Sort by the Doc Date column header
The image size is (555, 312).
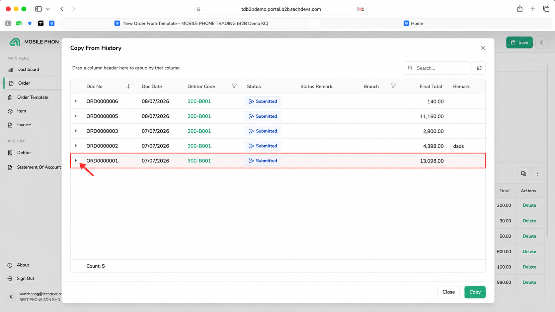[x=152, y=87]
